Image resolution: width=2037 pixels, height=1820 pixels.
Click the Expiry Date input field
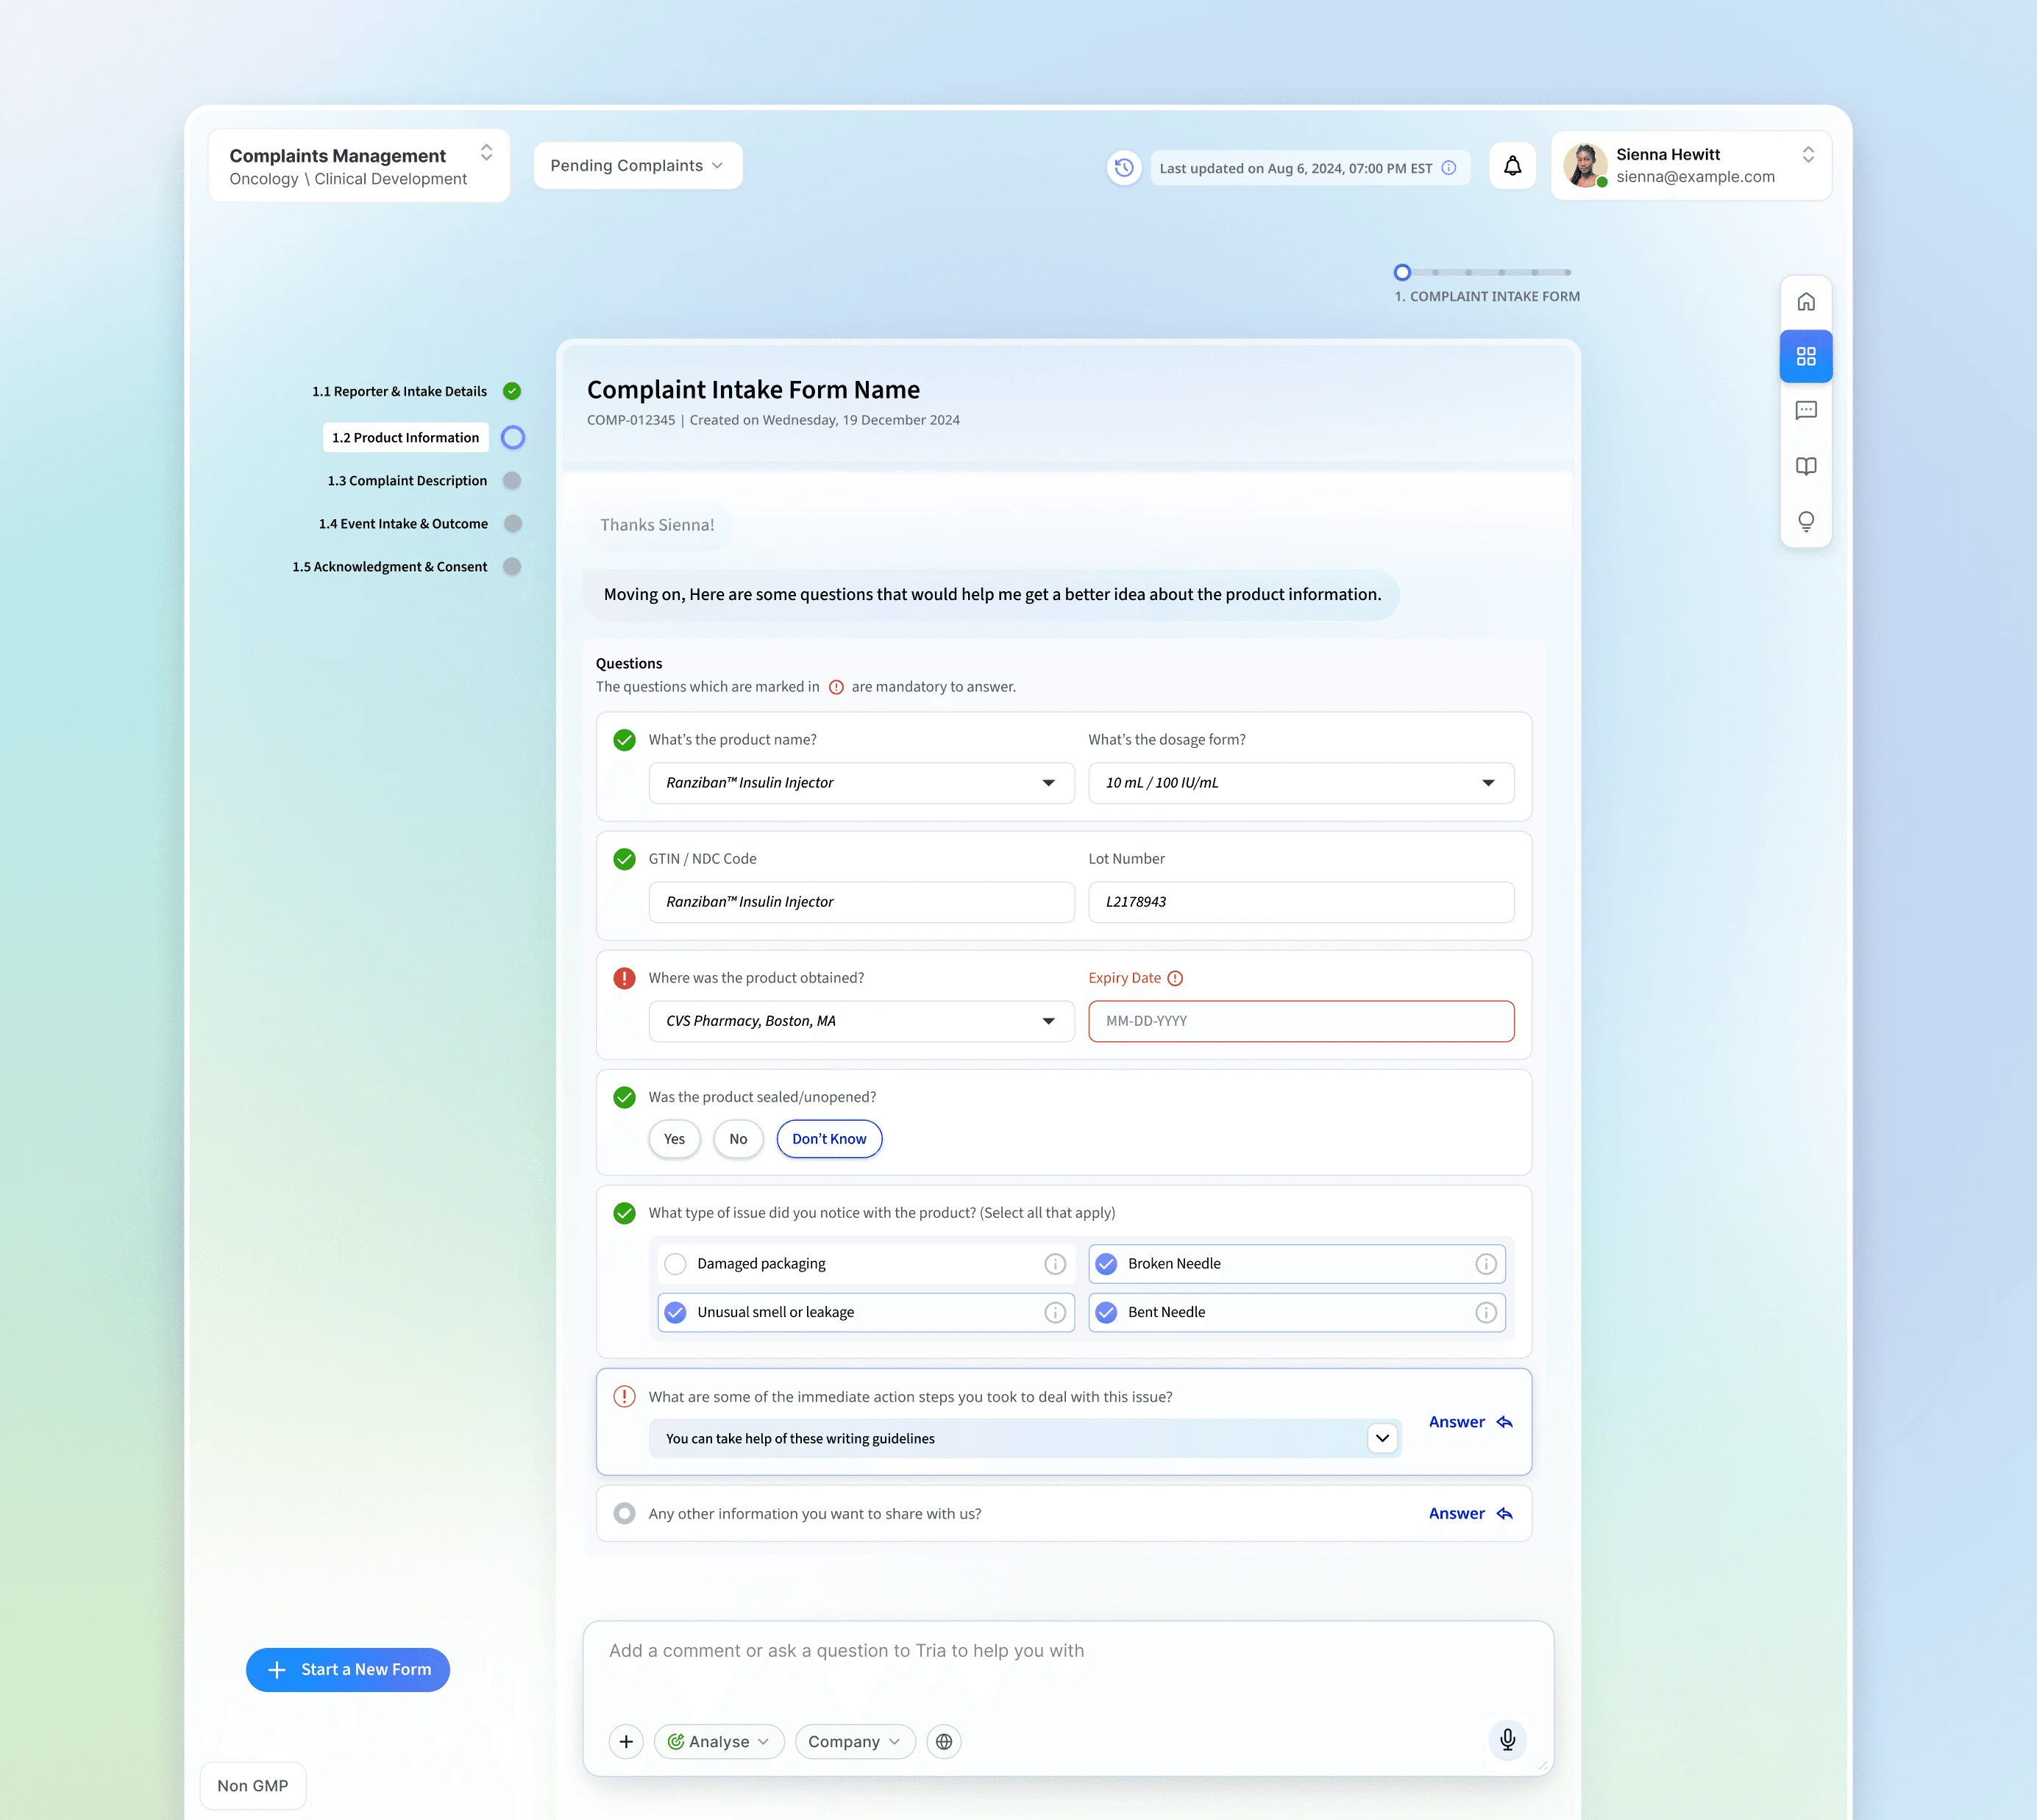tap(1300, 1021)
